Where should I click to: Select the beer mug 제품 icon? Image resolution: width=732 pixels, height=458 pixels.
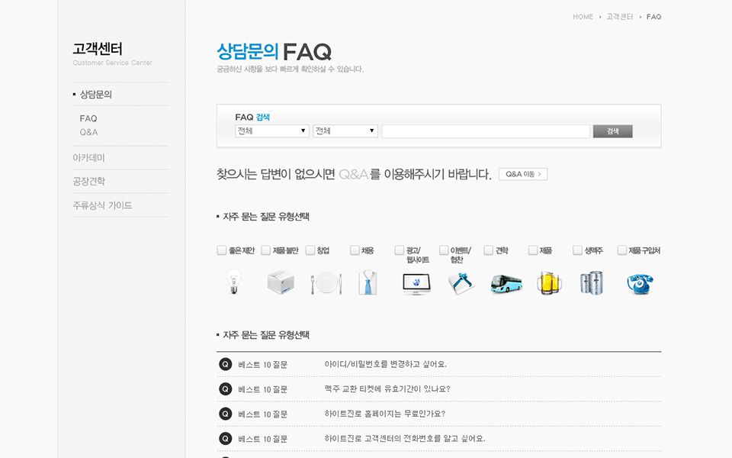pyautogui.click(x=548, y=283)
